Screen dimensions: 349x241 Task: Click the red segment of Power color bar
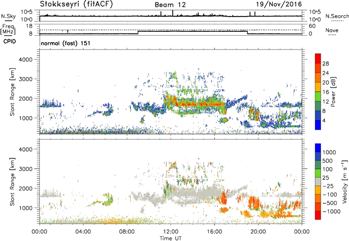[318, 59]
